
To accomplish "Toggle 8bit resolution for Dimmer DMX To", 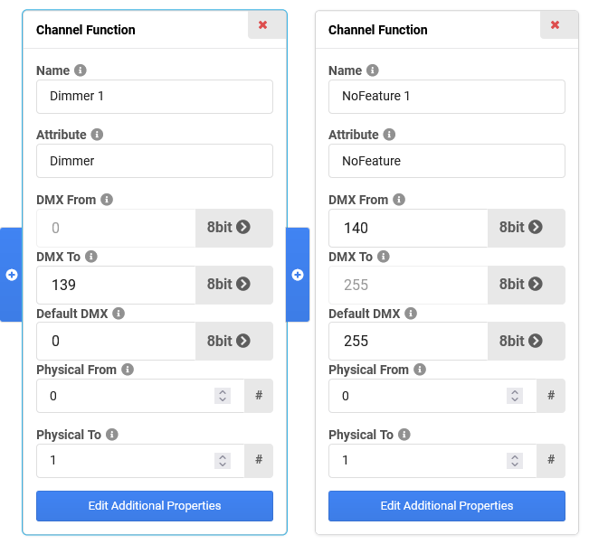I will point(233,284).
